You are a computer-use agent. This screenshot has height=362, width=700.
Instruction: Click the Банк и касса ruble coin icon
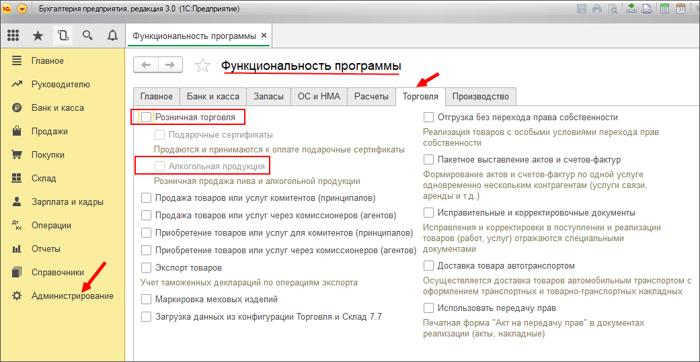click(x=17, y=108)
